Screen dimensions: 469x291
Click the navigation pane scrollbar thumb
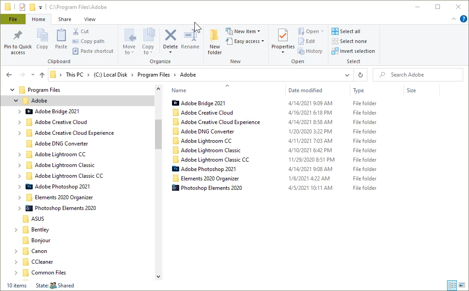(x=158, y=134)
